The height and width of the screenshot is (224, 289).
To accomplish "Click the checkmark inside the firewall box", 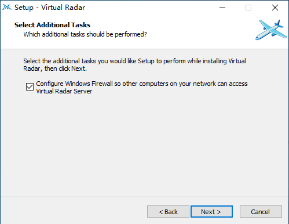I will click(x=30, y=87).
